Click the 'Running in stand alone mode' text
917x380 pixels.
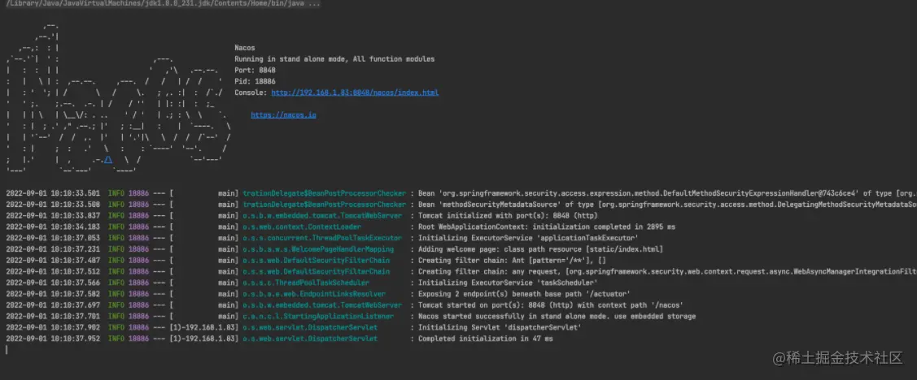pos(334,59)
